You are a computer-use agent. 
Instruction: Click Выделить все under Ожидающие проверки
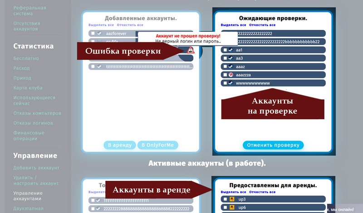[234, 25]
